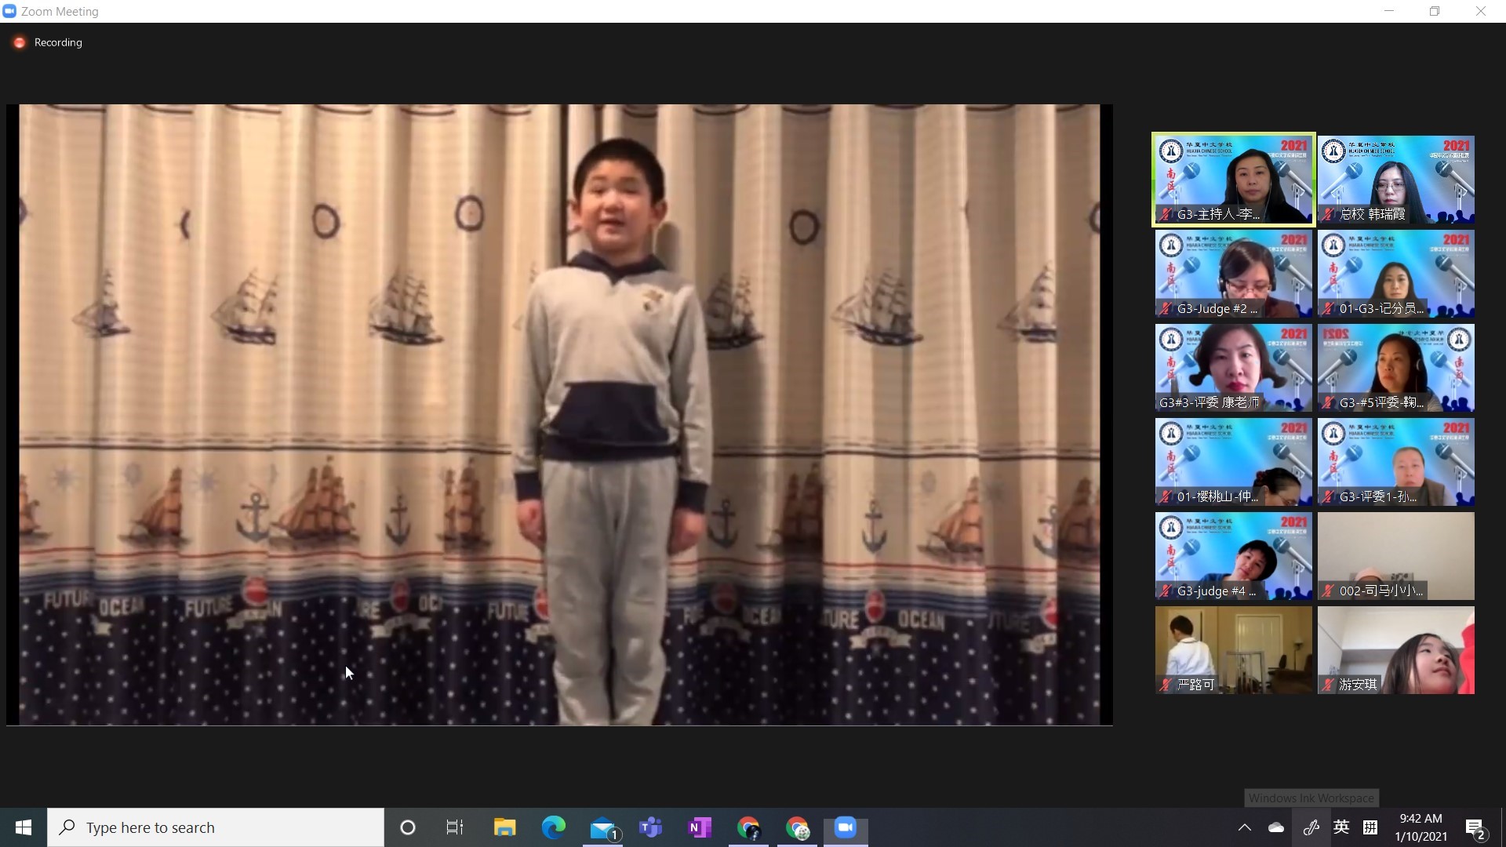Open Microsoft Teams from taskbar
1506x847 pixels.
(x=651, y=827)
